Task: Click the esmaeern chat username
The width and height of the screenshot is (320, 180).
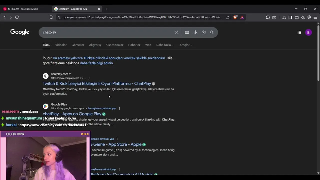Action: pos(10,111)
